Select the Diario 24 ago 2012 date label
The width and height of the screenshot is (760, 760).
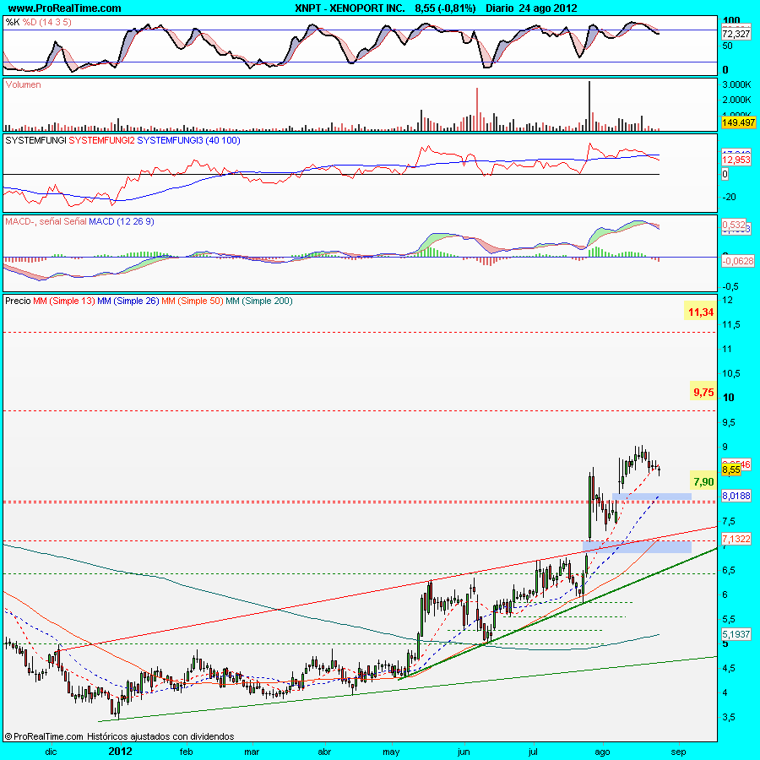point(531,8)
